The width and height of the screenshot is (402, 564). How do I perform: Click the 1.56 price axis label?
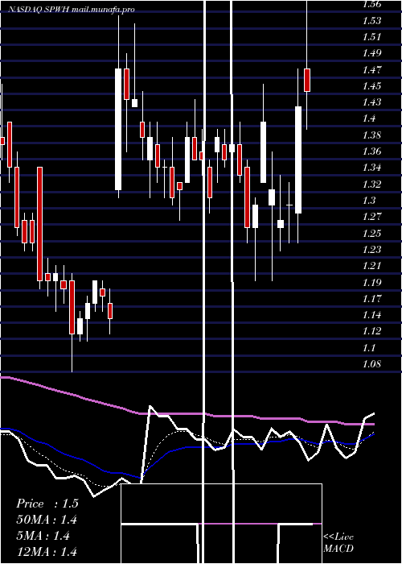coord(371,4)
